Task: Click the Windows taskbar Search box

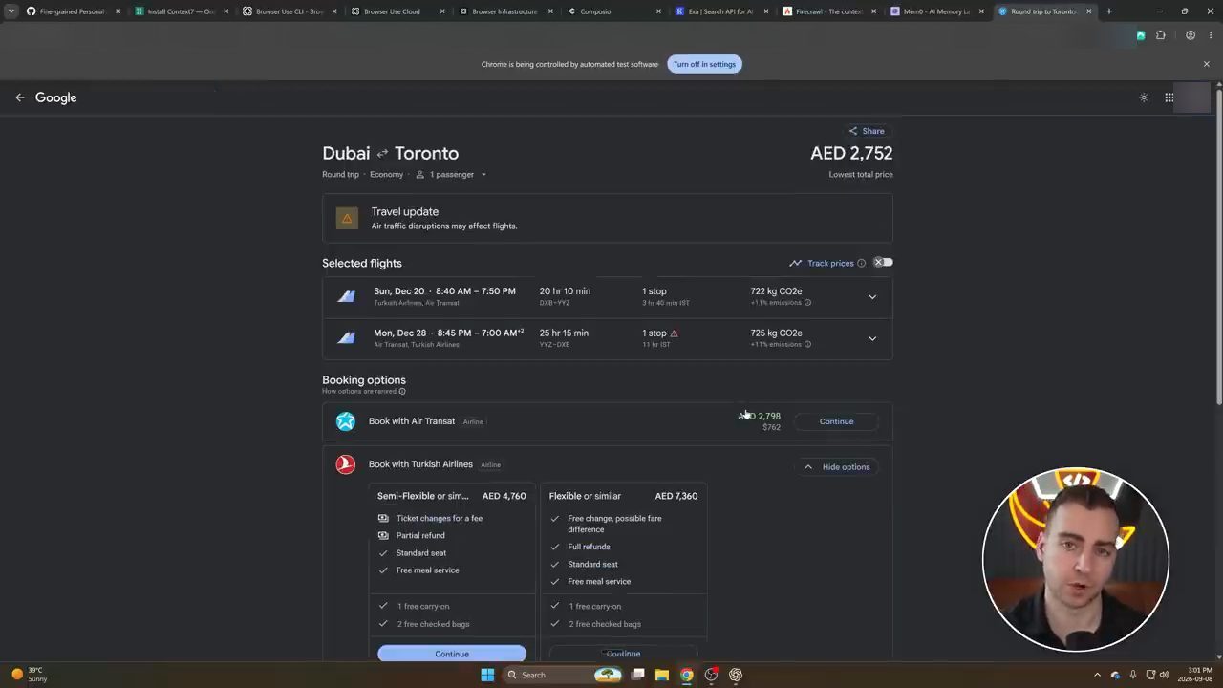Action: 564,675
